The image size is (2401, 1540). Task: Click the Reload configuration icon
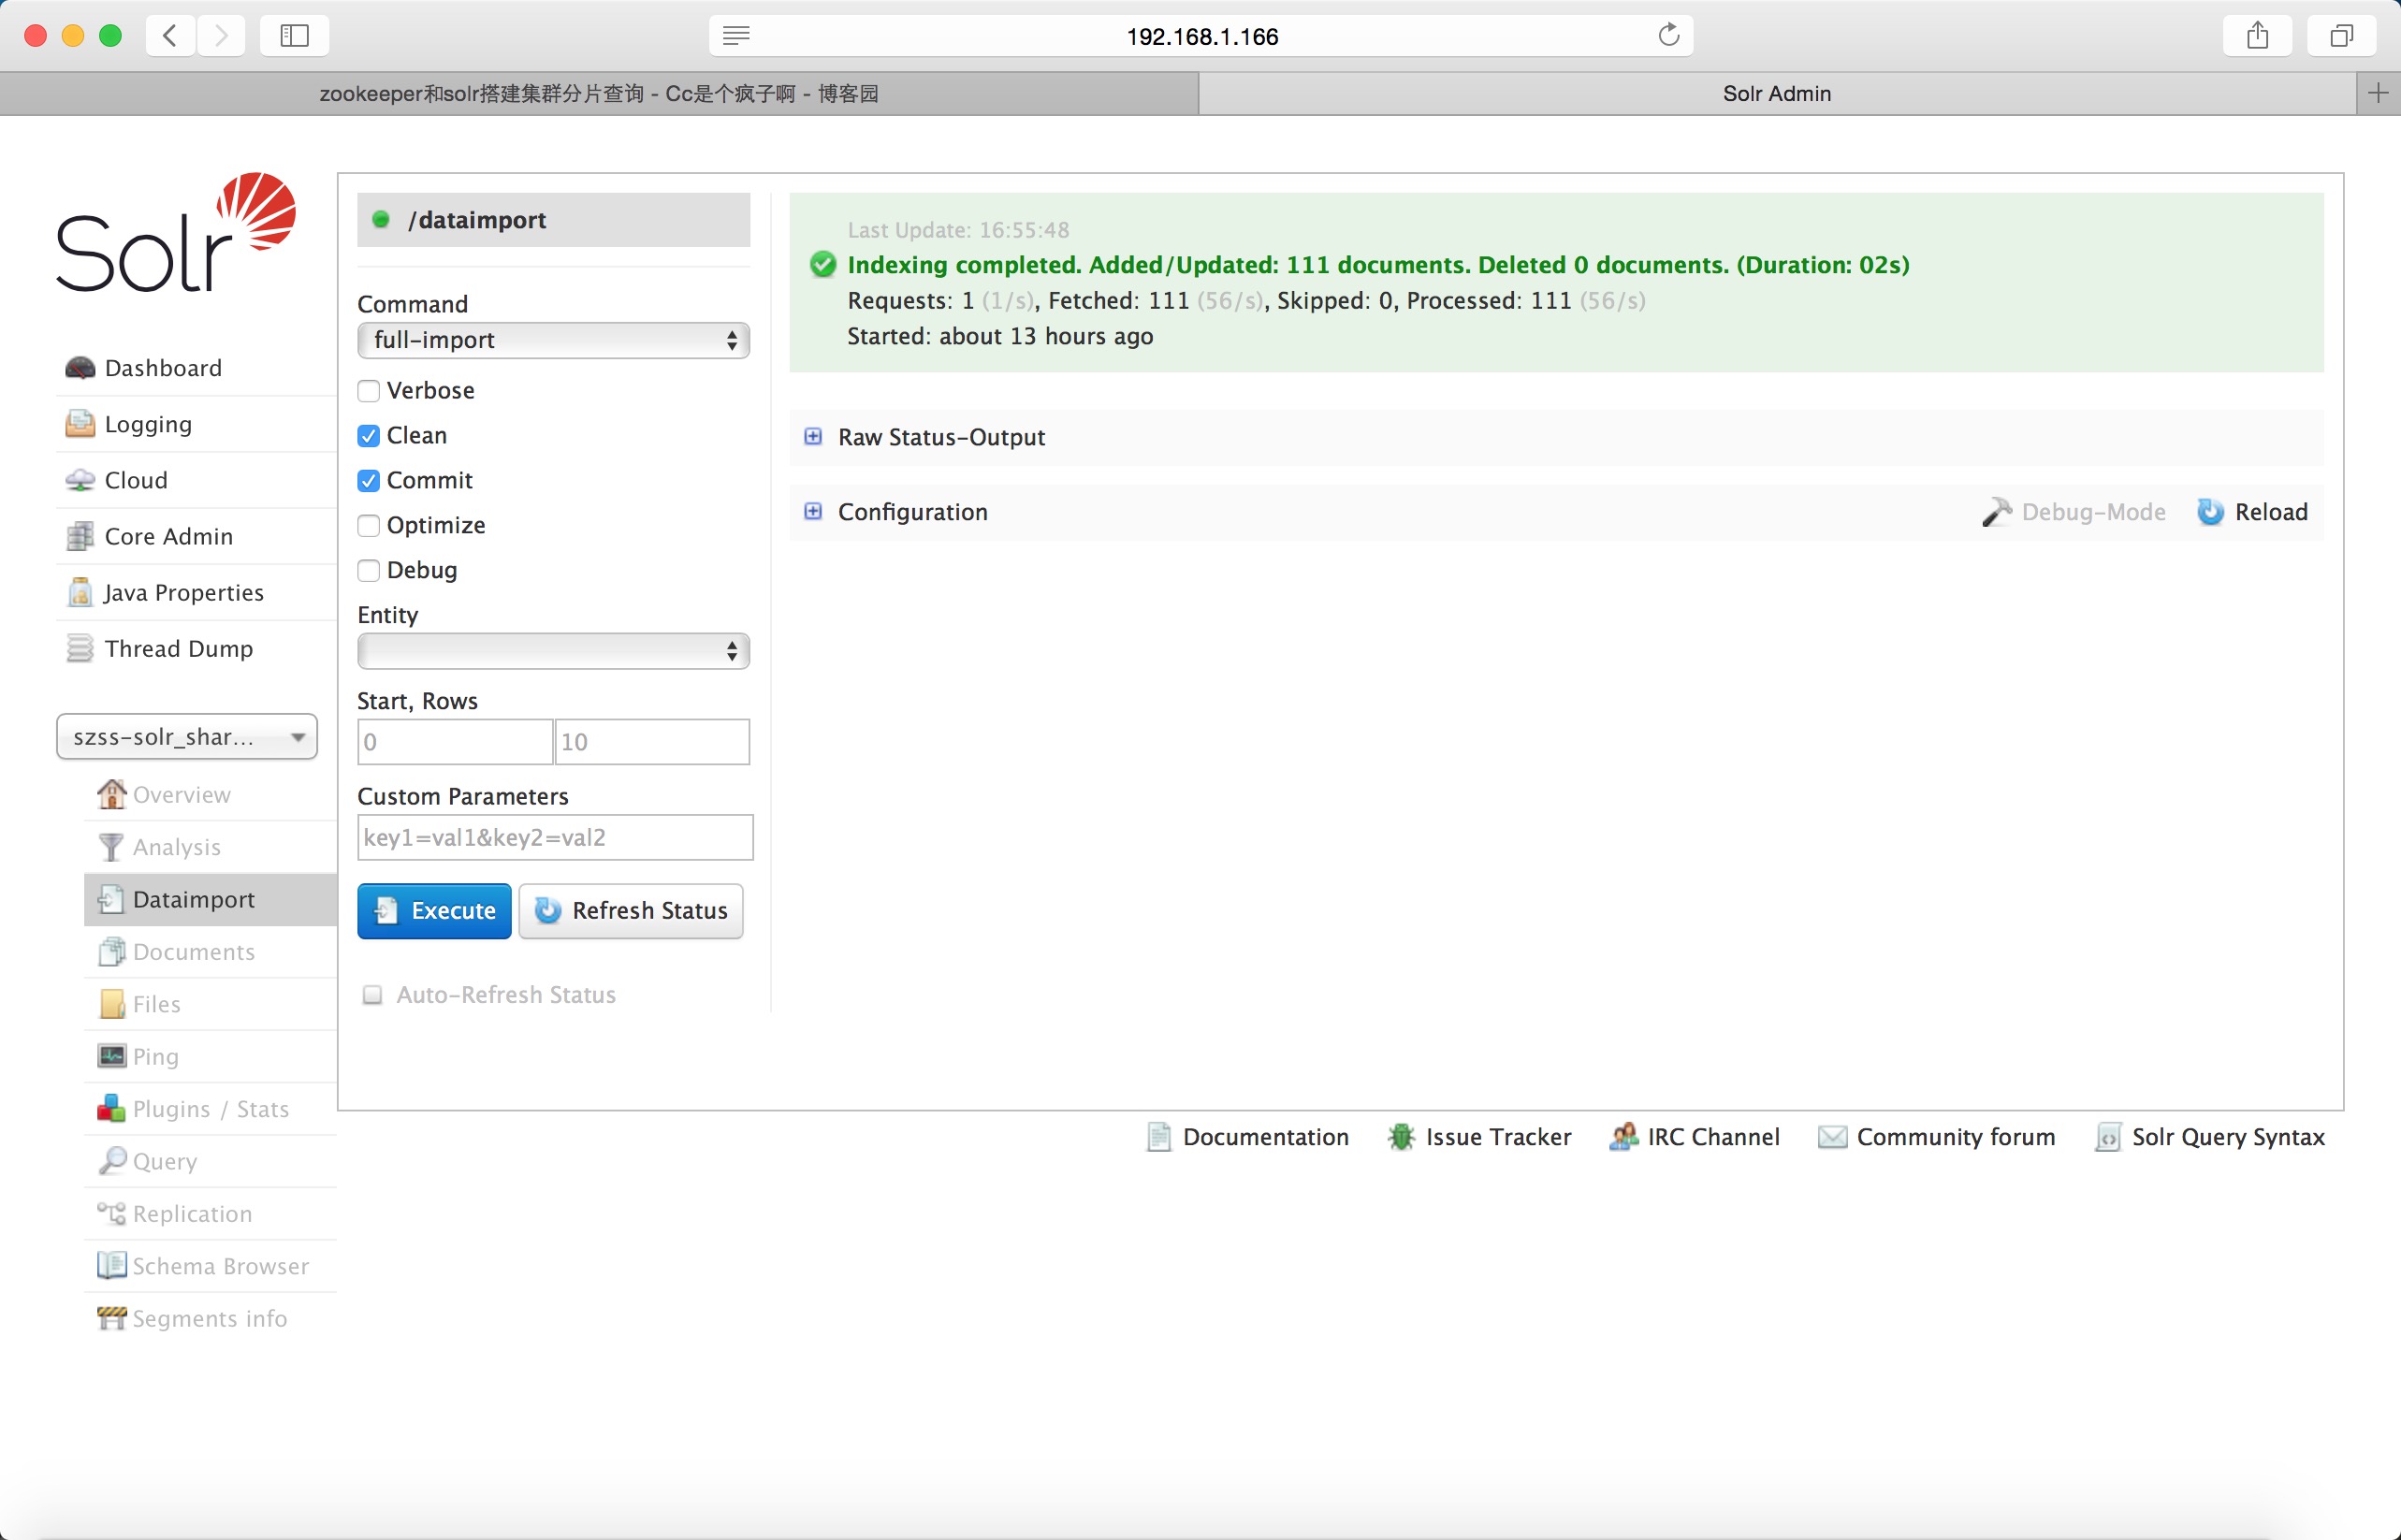pyautogui.click(x=2210, y=512)
